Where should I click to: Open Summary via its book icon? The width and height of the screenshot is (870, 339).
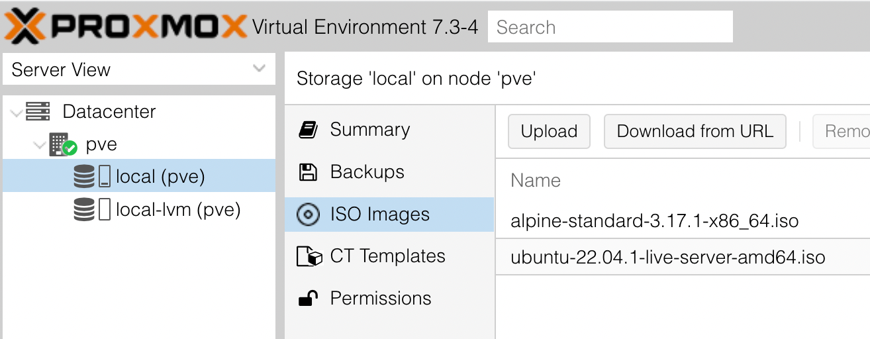pyautogui.click(x=308, y=130)
